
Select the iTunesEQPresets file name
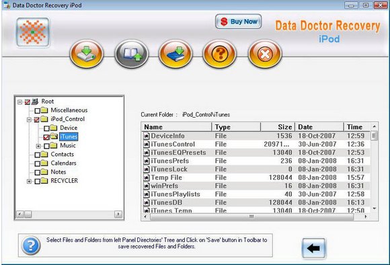(178, 153)
